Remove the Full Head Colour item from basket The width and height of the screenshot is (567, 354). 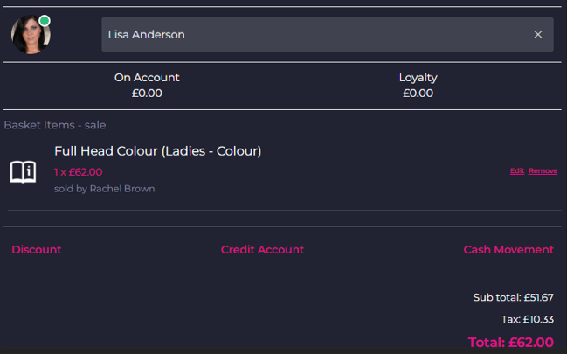pos(543,171)
